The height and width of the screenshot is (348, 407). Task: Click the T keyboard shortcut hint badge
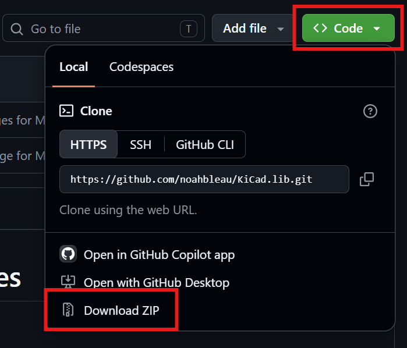point(189,29)
